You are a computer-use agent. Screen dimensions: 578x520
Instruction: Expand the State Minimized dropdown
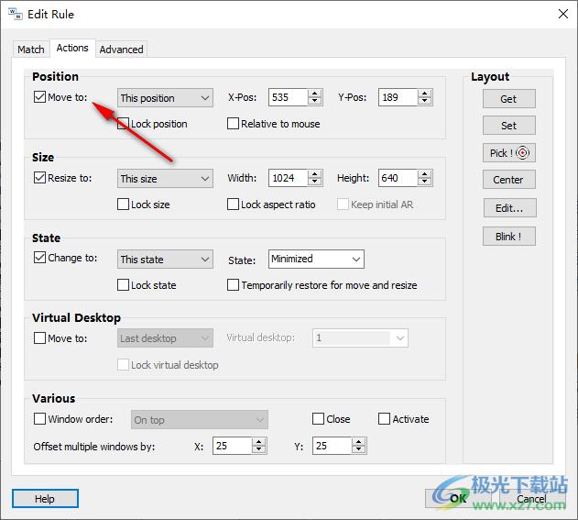pyautogui.click(x=316, y=260)
